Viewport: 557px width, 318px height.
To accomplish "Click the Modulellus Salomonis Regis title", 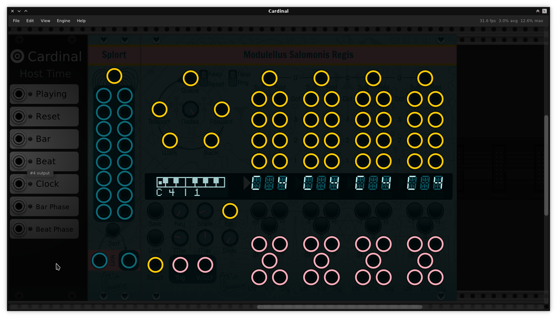I will click(298, 55).
